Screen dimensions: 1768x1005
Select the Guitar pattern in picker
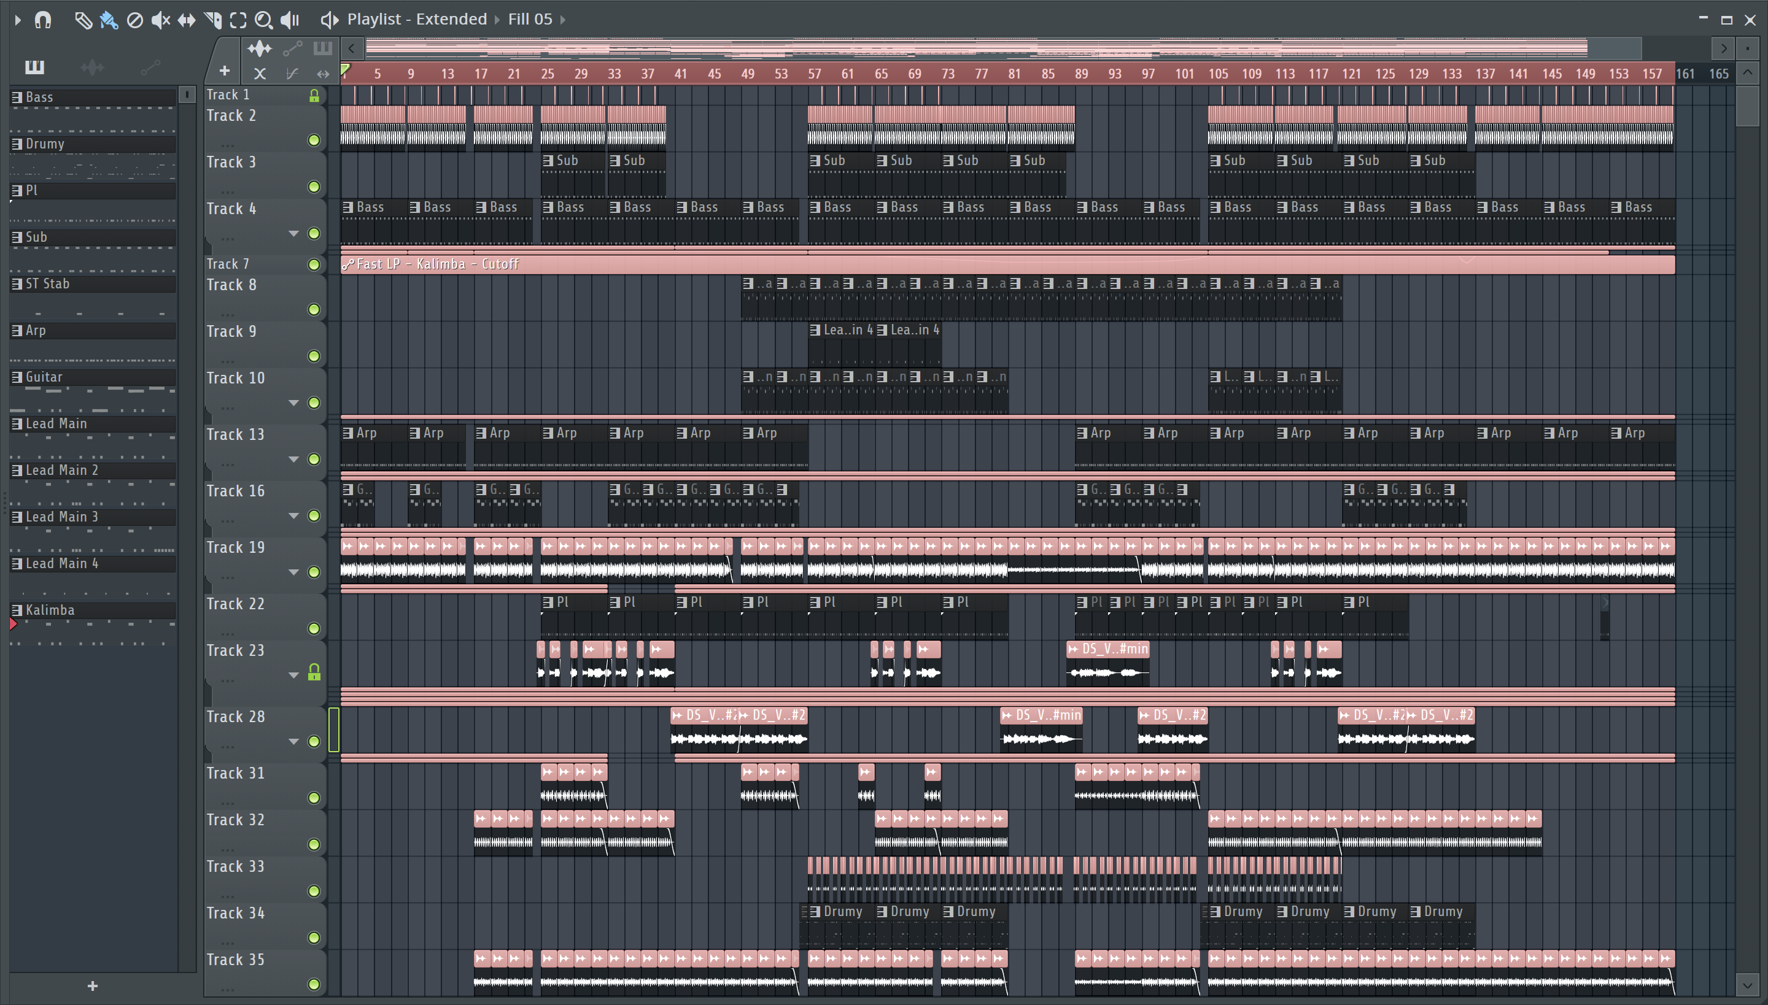(93, 377)
